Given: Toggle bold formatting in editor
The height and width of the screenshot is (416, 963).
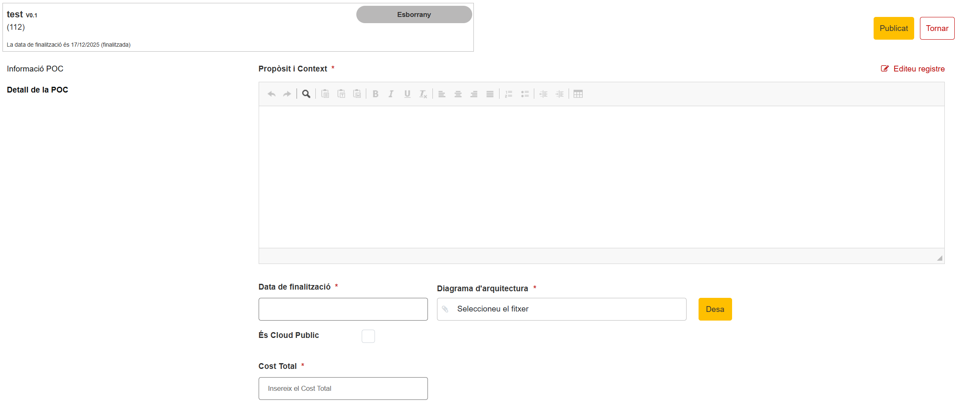Looking at the screenshot, I should pyautogui.click(x=375, y=94).
